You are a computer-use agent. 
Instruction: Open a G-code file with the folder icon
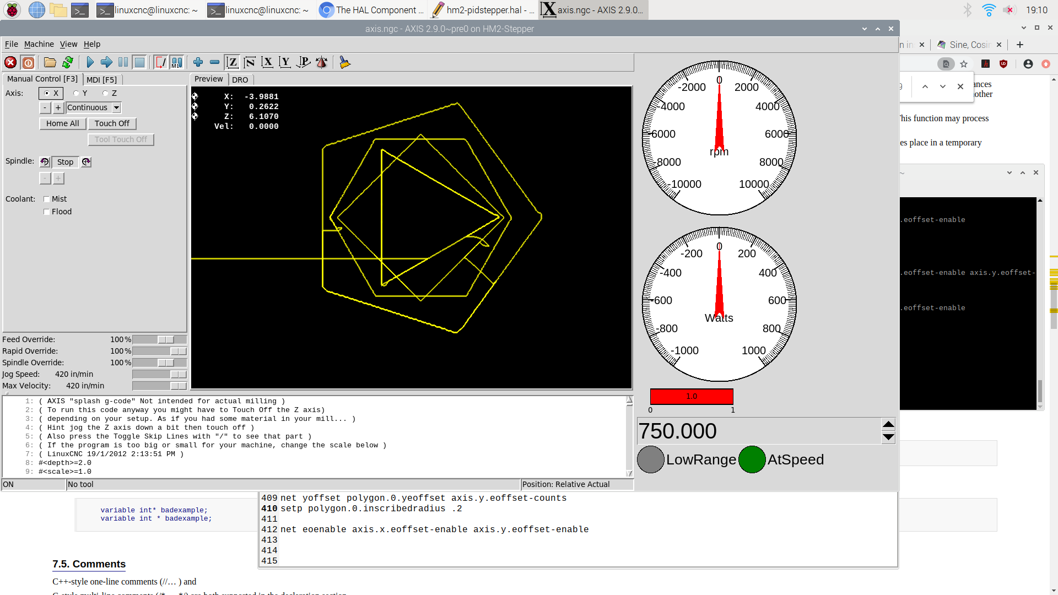click(x=50, y=62)
